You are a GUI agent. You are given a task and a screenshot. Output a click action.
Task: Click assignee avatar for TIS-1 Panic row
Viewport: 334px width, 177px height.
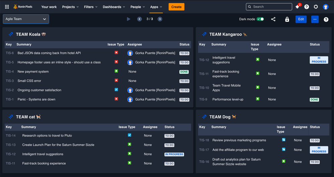click(130, 99)
